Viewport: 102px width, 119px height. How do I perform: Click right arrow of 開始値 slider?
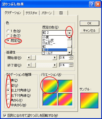pyautogui.click(x=55, y=58)
